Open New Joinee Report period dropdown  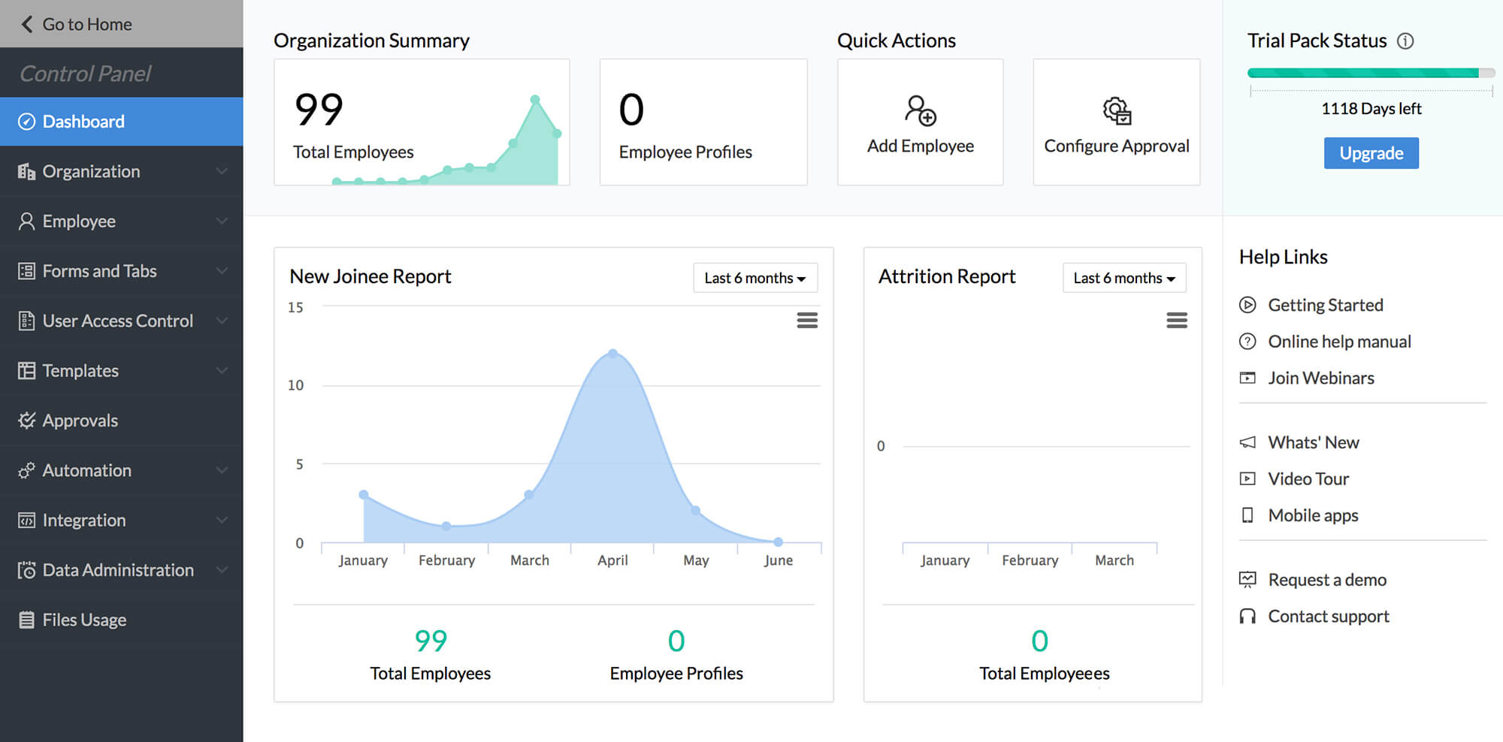[755, 278]
